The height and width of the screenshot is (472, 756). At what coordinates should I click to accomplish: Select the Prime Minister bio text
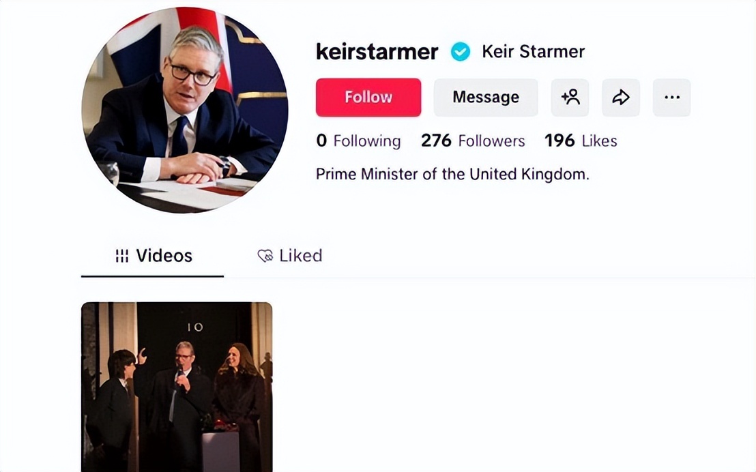[453, 174]
